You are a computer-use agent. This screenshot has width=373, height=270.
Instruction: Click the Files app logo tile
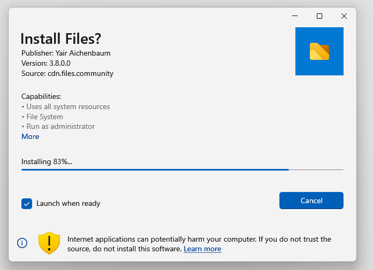319,51
